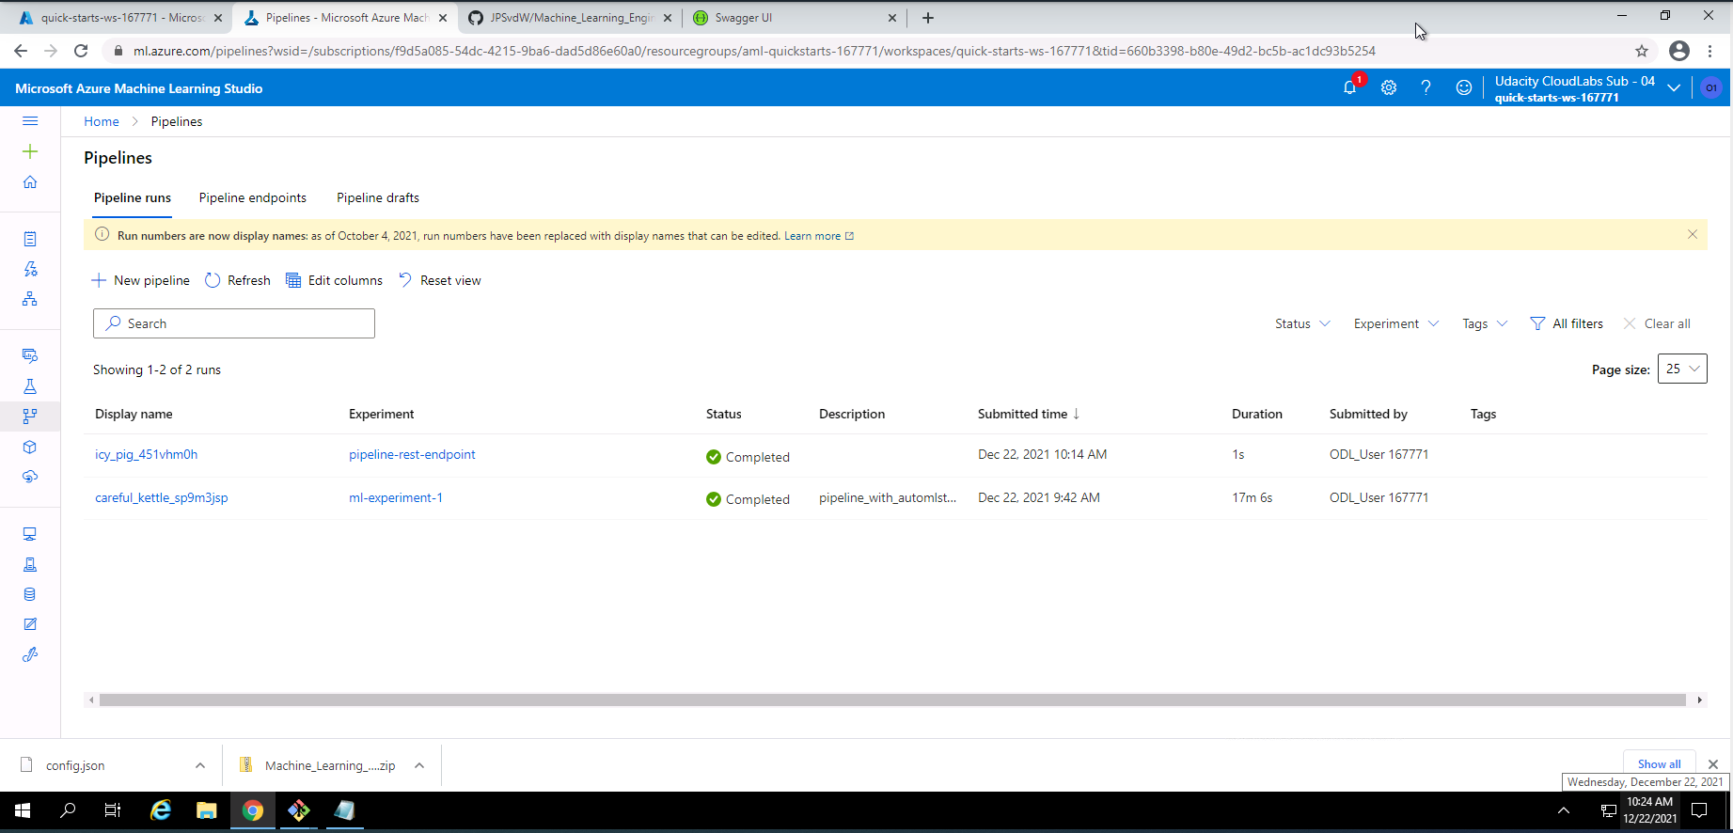Open Datastores cylinder icon in sidebar

[30, 594]
